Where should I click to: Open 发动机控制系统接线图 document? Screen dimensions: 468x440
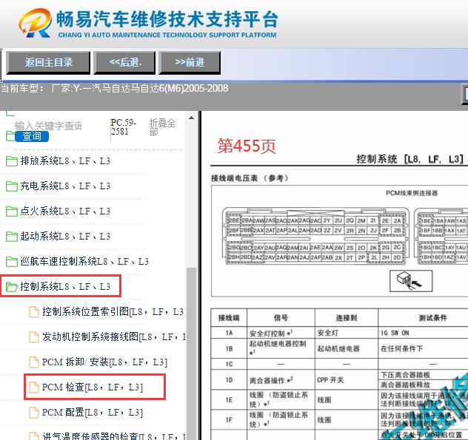point(114,337)
